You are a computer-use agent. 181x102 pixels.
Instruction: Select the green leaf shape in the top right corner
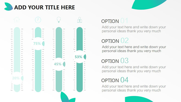point(149,5)
